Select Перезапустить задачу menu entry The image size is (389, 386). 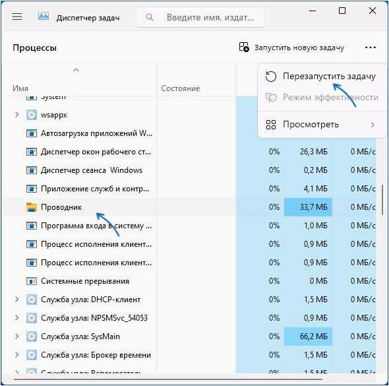point(322,76)
